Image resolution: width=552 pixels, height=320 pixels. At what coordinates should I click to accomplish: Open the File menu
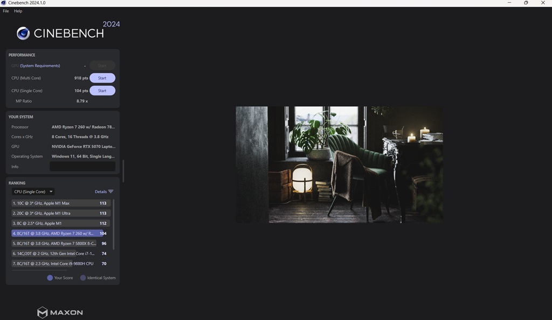(x=6, y=11)
